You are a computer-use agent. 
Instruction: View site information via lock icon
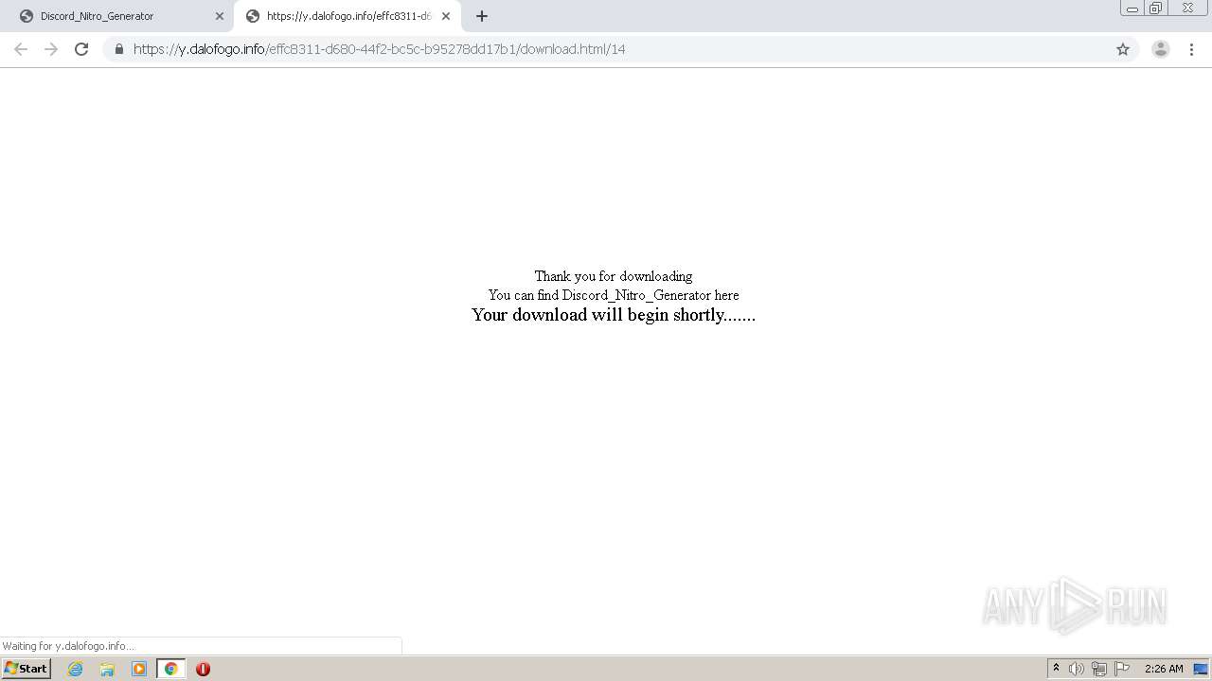click(119, 49)
